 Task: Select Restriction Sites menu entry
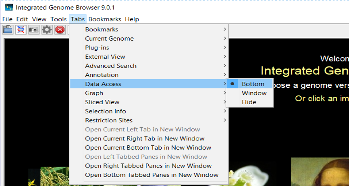(x=149, y=120)
